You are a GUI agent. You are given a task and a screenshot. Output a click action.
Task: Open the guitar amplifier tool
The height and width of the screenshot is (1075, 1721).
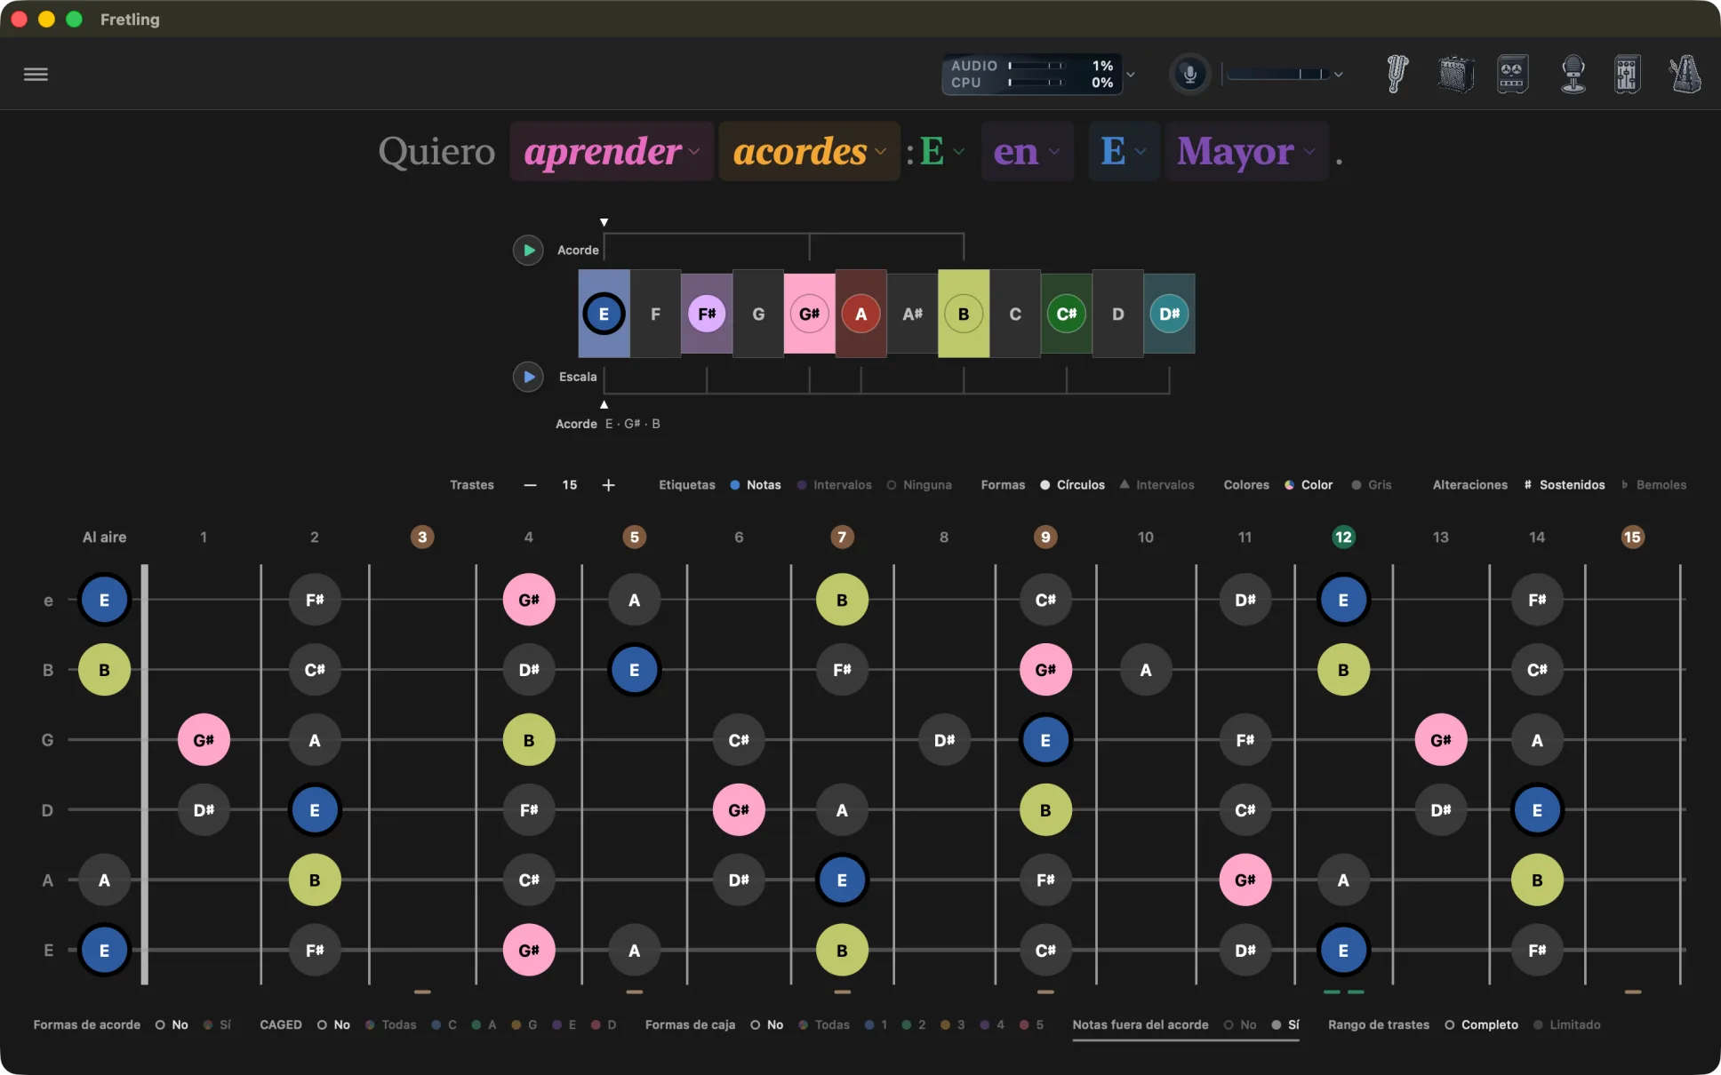pos(1456,74)
